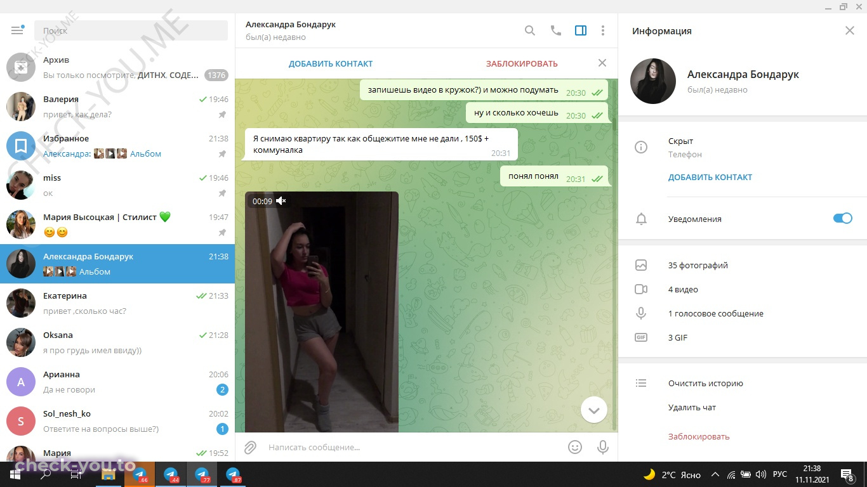This screenshot has height=487, width=867.
Task: Open the Арианна chat with 2 unread
Action: coord(117,382)
